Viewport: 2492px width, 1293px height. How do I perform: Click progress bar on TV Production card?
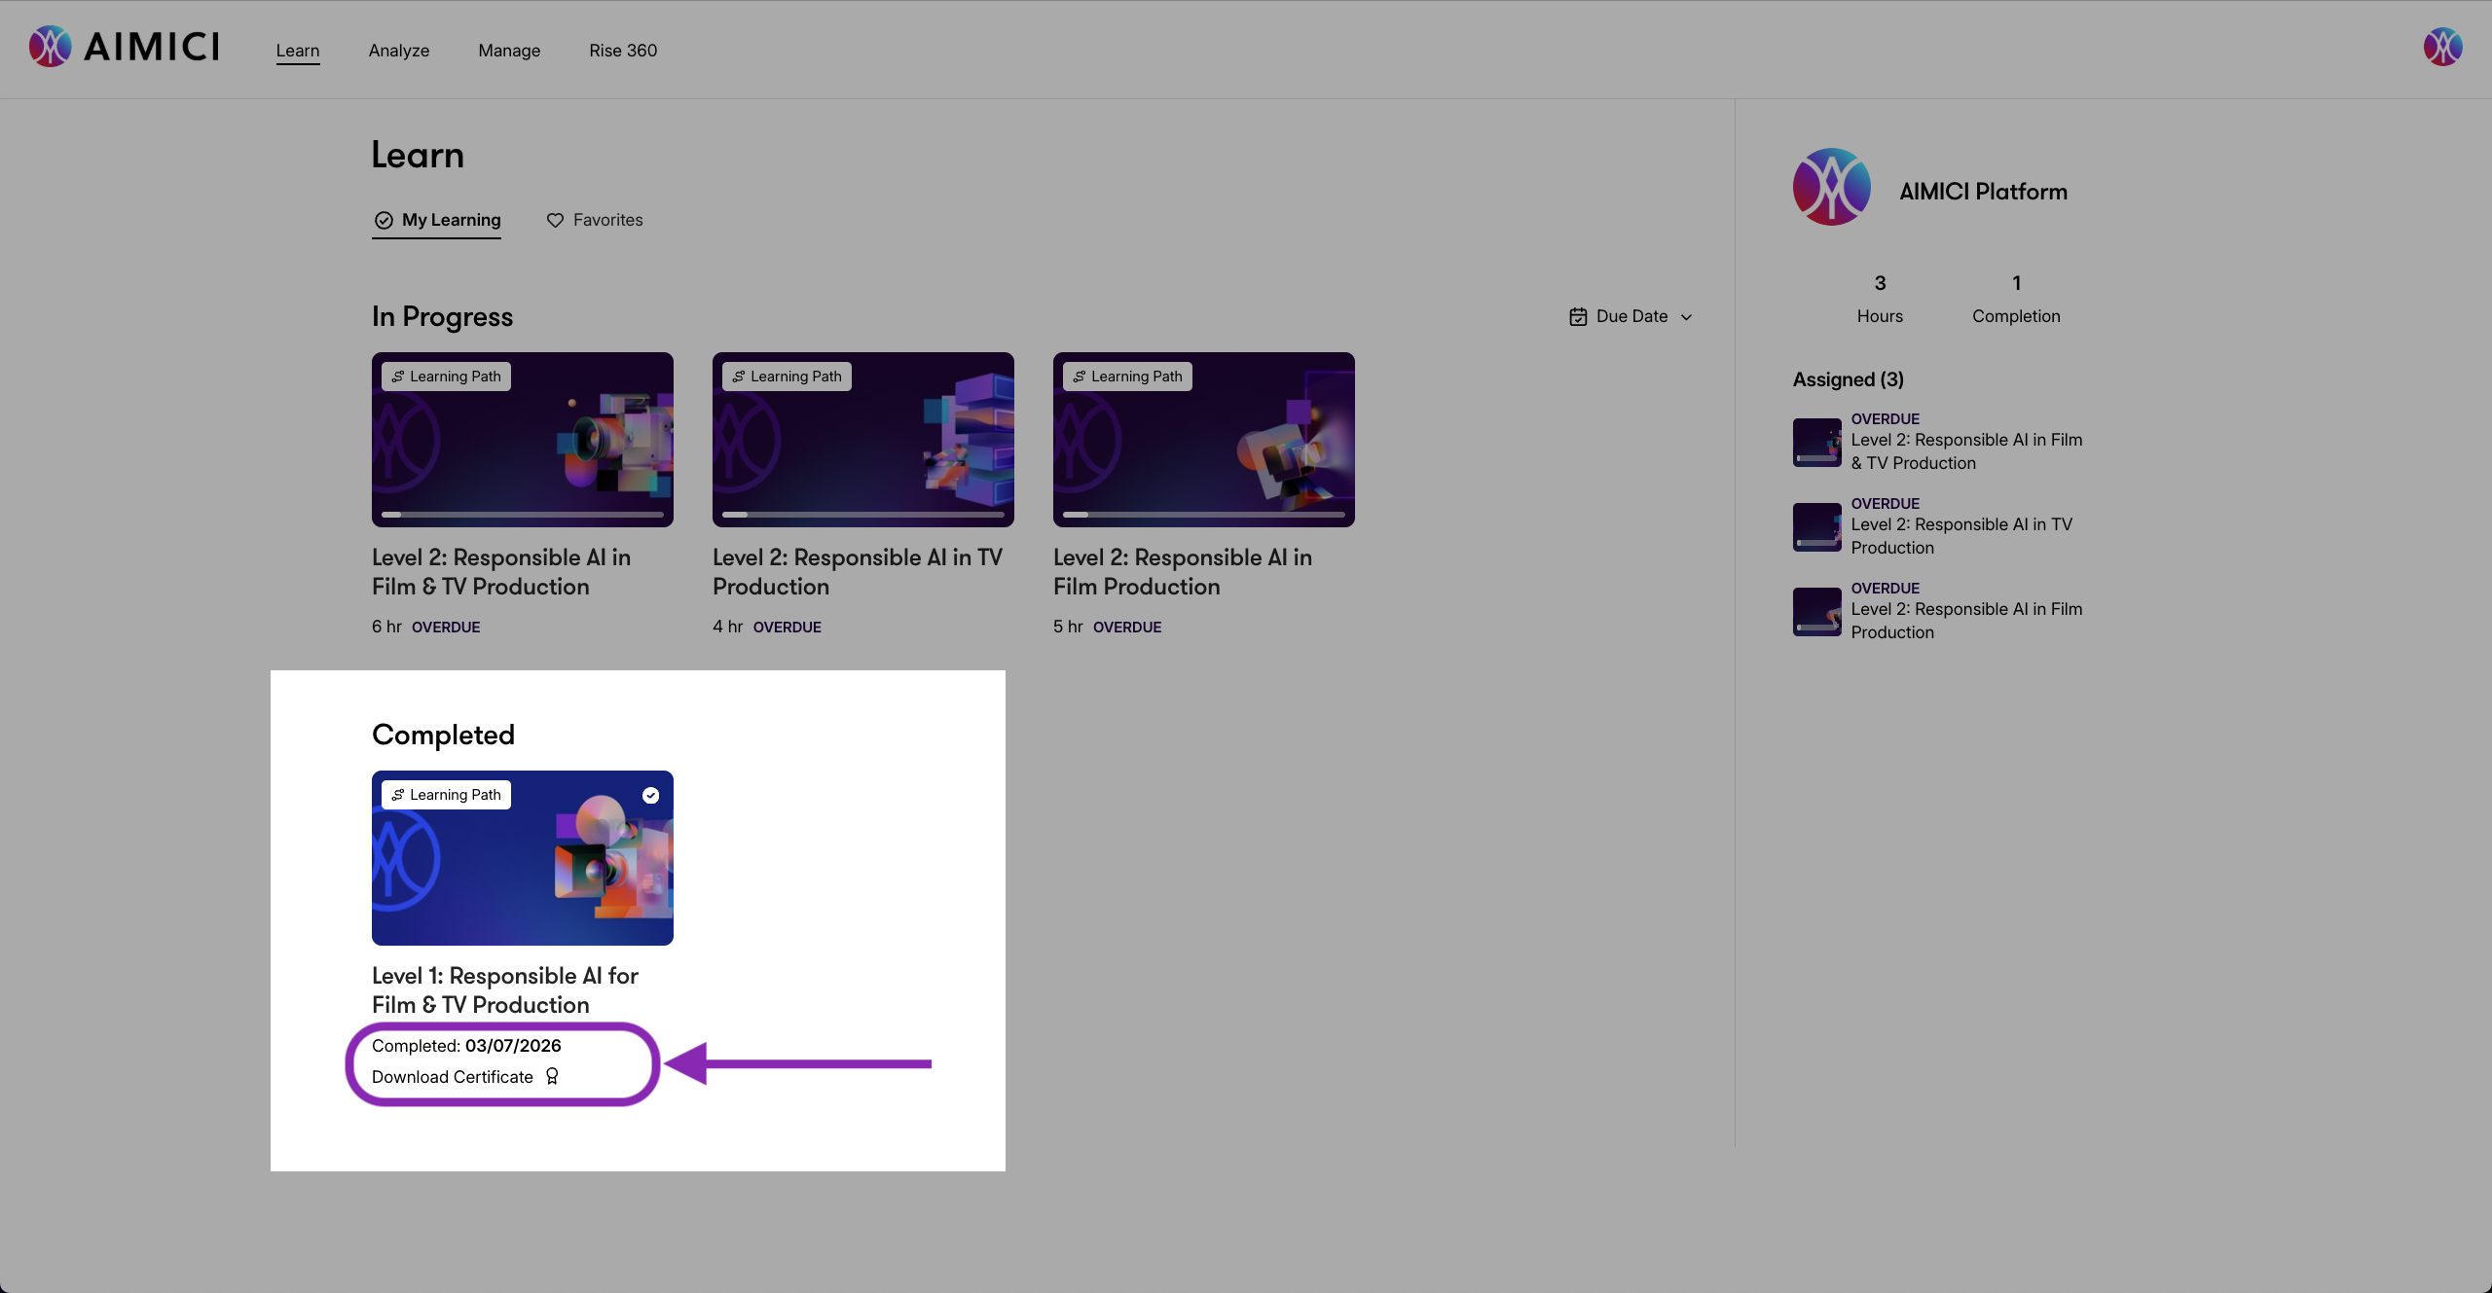(863, 514)
